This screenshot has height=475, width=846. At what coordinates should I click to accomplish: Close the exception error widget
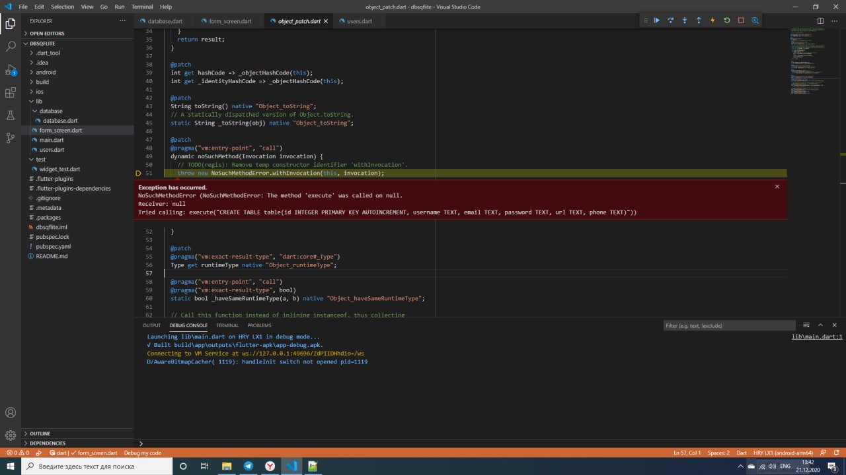pyautogui.click(x=777, y=187)
